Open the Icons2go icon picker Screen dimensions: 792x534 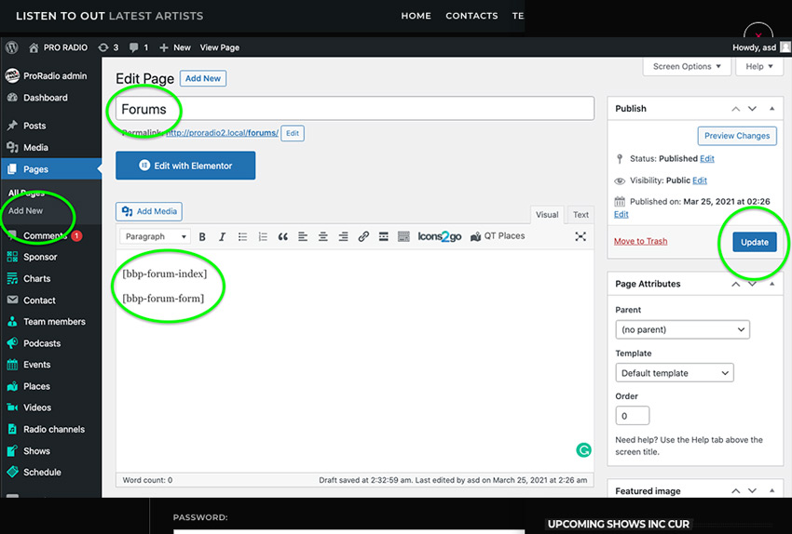point(439,237)
